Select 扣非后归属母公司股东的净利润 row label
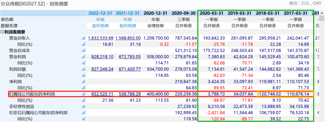 pyautogui.click(x=38, y=113)
